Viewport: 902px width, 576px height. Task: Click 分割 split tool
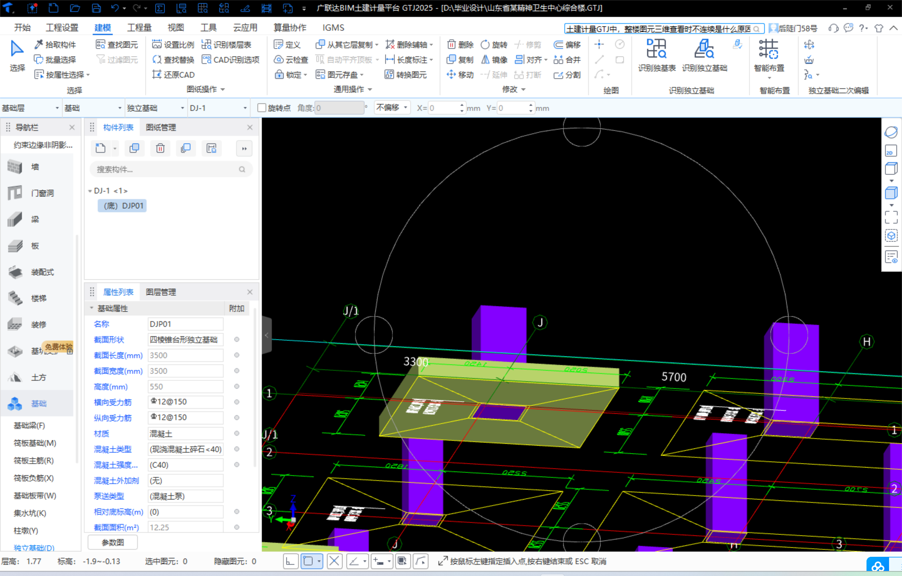click(567, 75)
